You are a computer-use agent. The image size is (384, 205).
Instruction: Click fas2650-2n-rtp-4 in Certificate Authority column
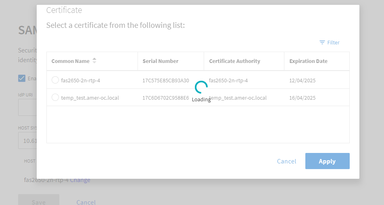[x=228, y=80]
